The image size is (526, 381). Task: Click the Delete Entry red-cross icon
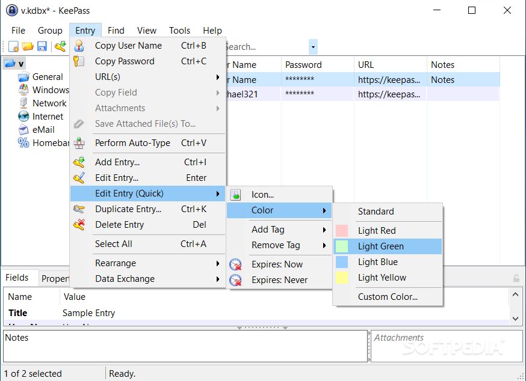[x=79, y=225]
